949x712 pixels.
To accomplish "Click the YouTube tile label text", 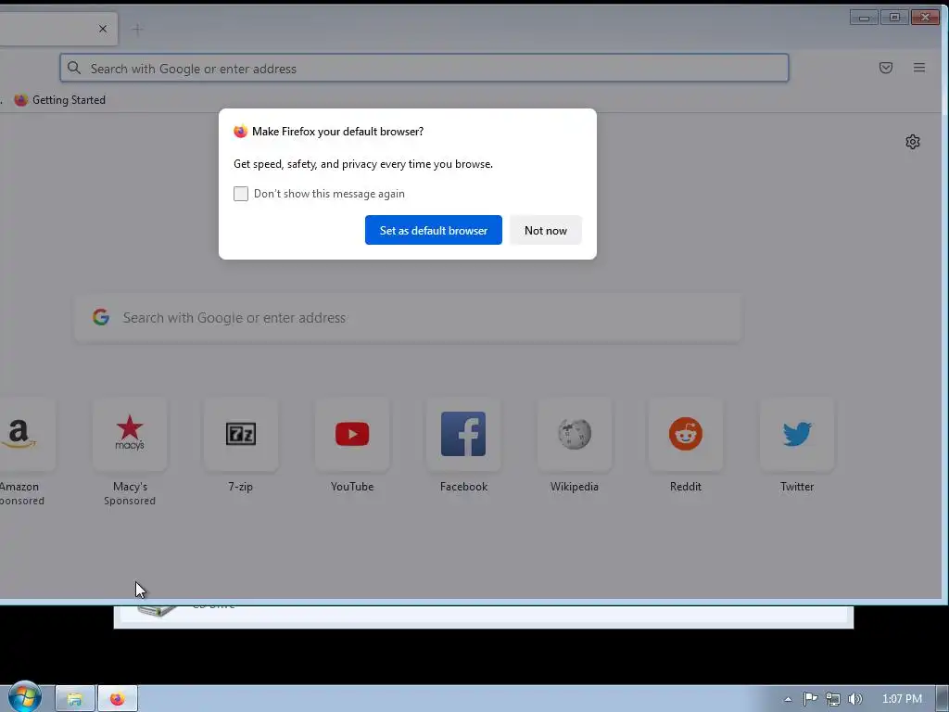I will [352, 487].
